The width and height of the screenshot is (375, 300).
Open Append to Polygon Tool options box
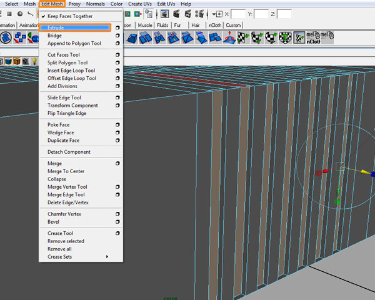point(117,43)
